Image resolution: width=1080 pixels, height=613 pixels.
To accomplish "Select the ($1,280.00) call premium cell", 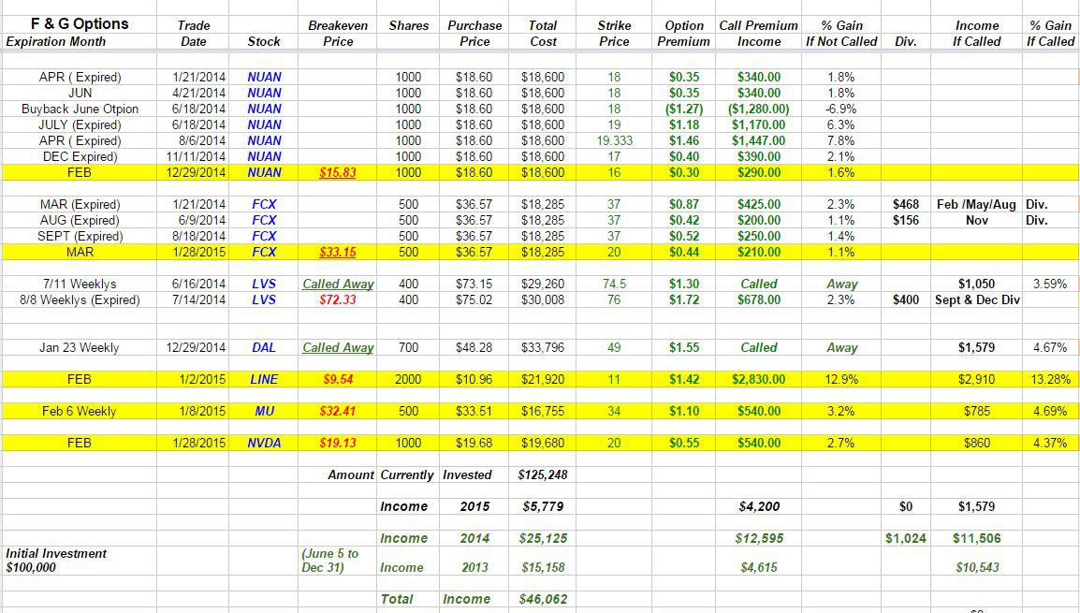I will [758, 109].
